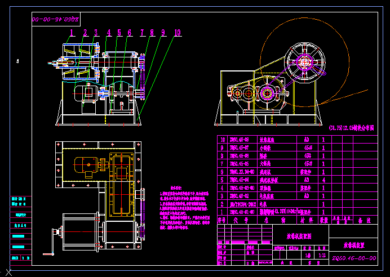
Task: Click row 10 of the parts list
Action: 271,140
